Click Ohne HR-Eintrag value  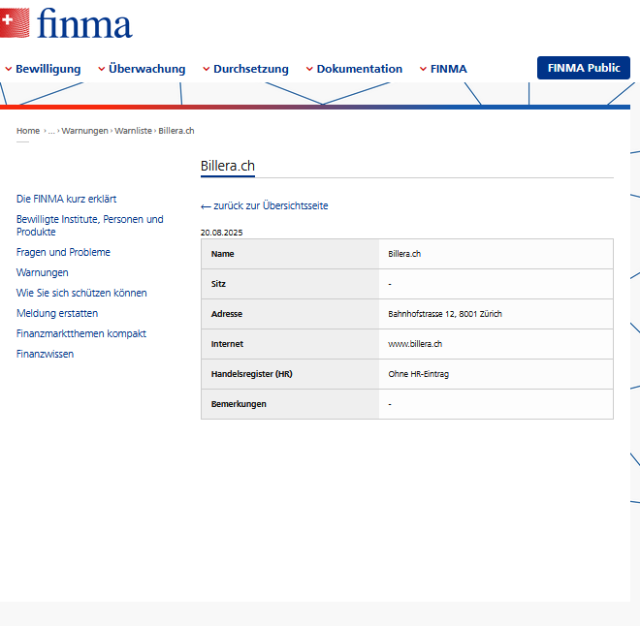[418, 374]
